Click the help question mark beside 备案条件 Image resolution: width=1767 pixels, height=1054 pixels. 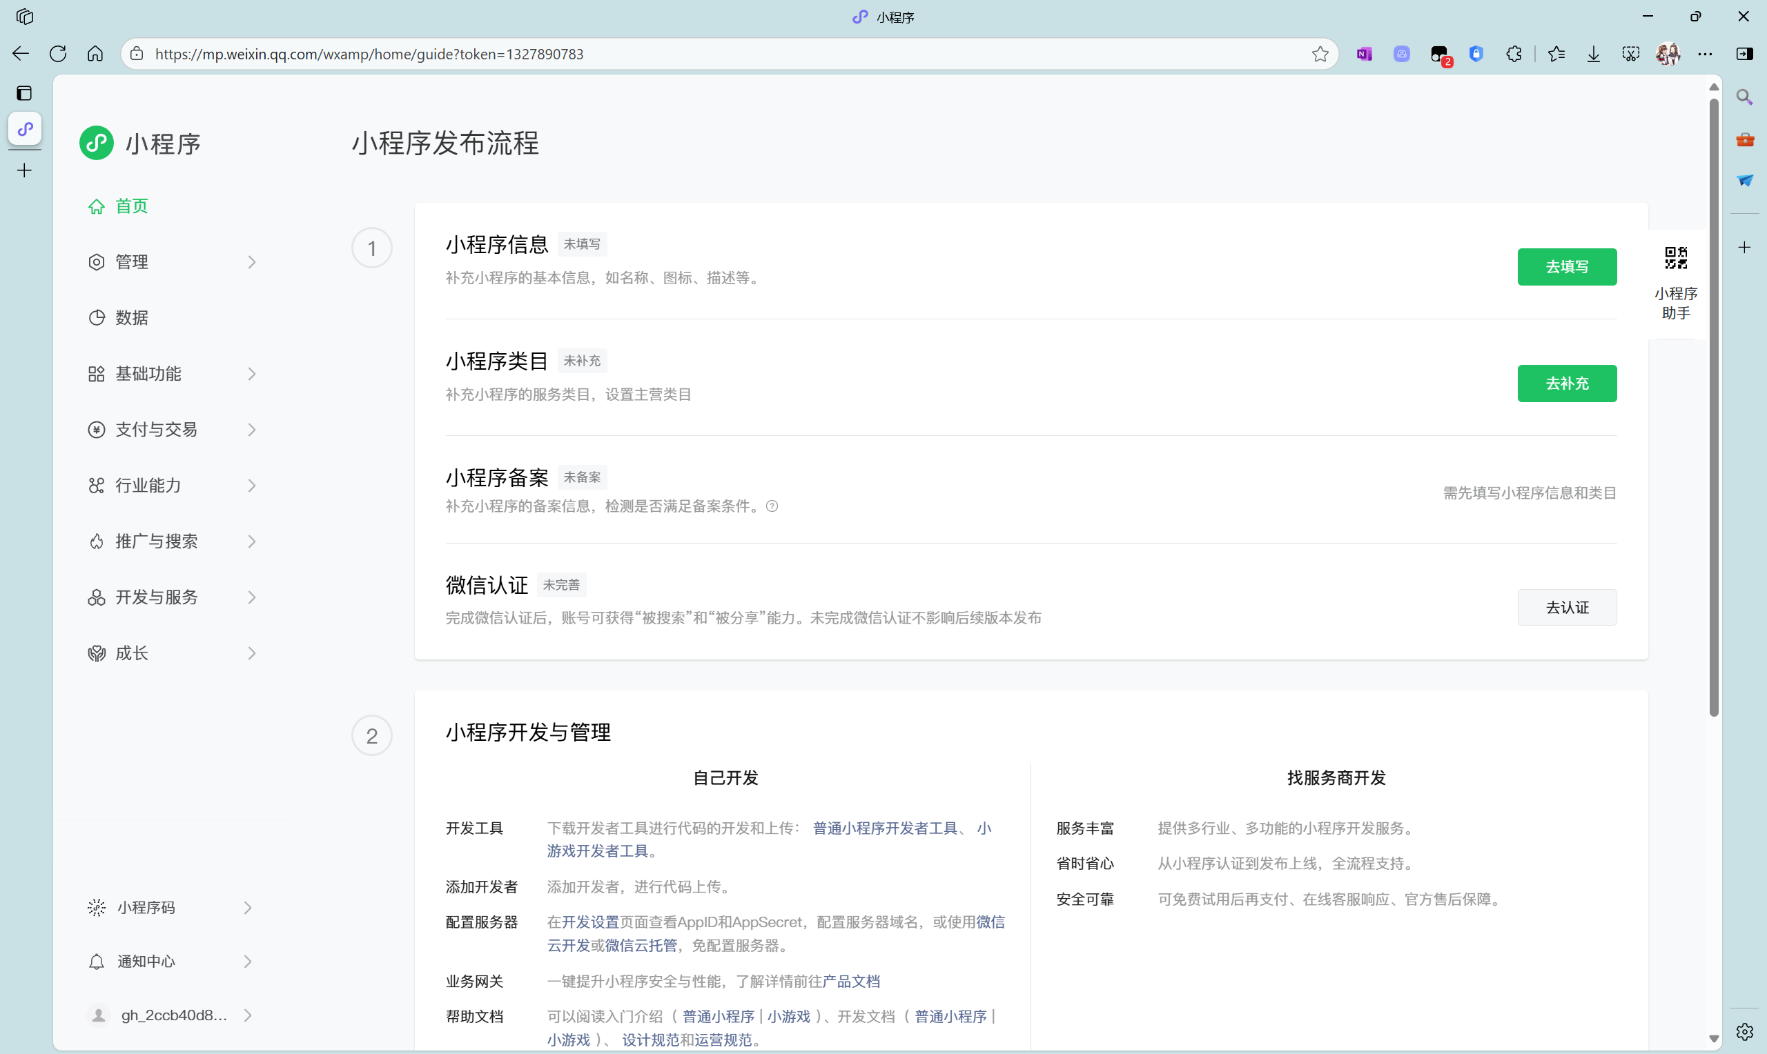772,506
